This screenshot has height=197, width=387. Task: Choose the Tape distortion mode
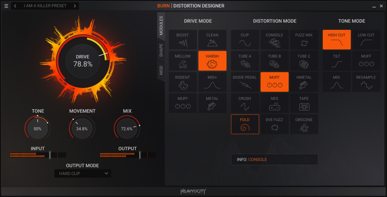(304, 103)
